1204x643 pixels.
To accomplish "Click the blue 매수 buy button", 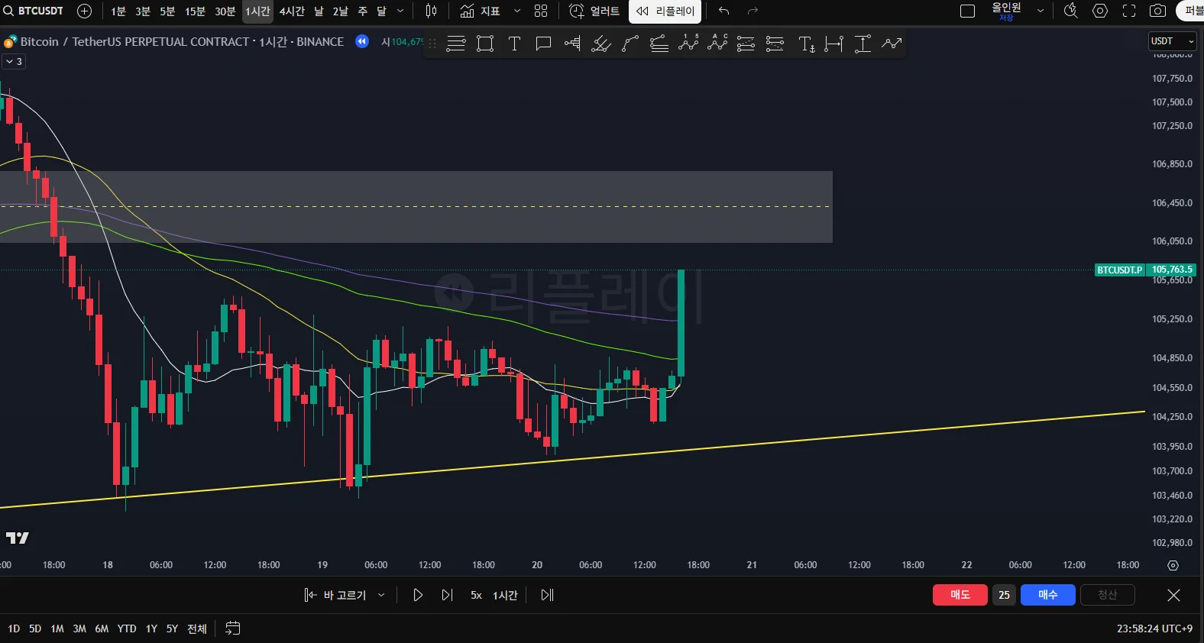I will click(x=1048, y=595).
